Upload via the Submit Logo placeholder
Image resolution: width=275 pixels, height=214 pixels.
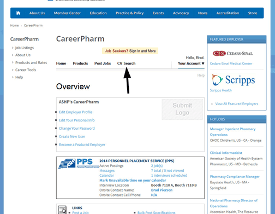pyautogui.click(x=182, y=109)
